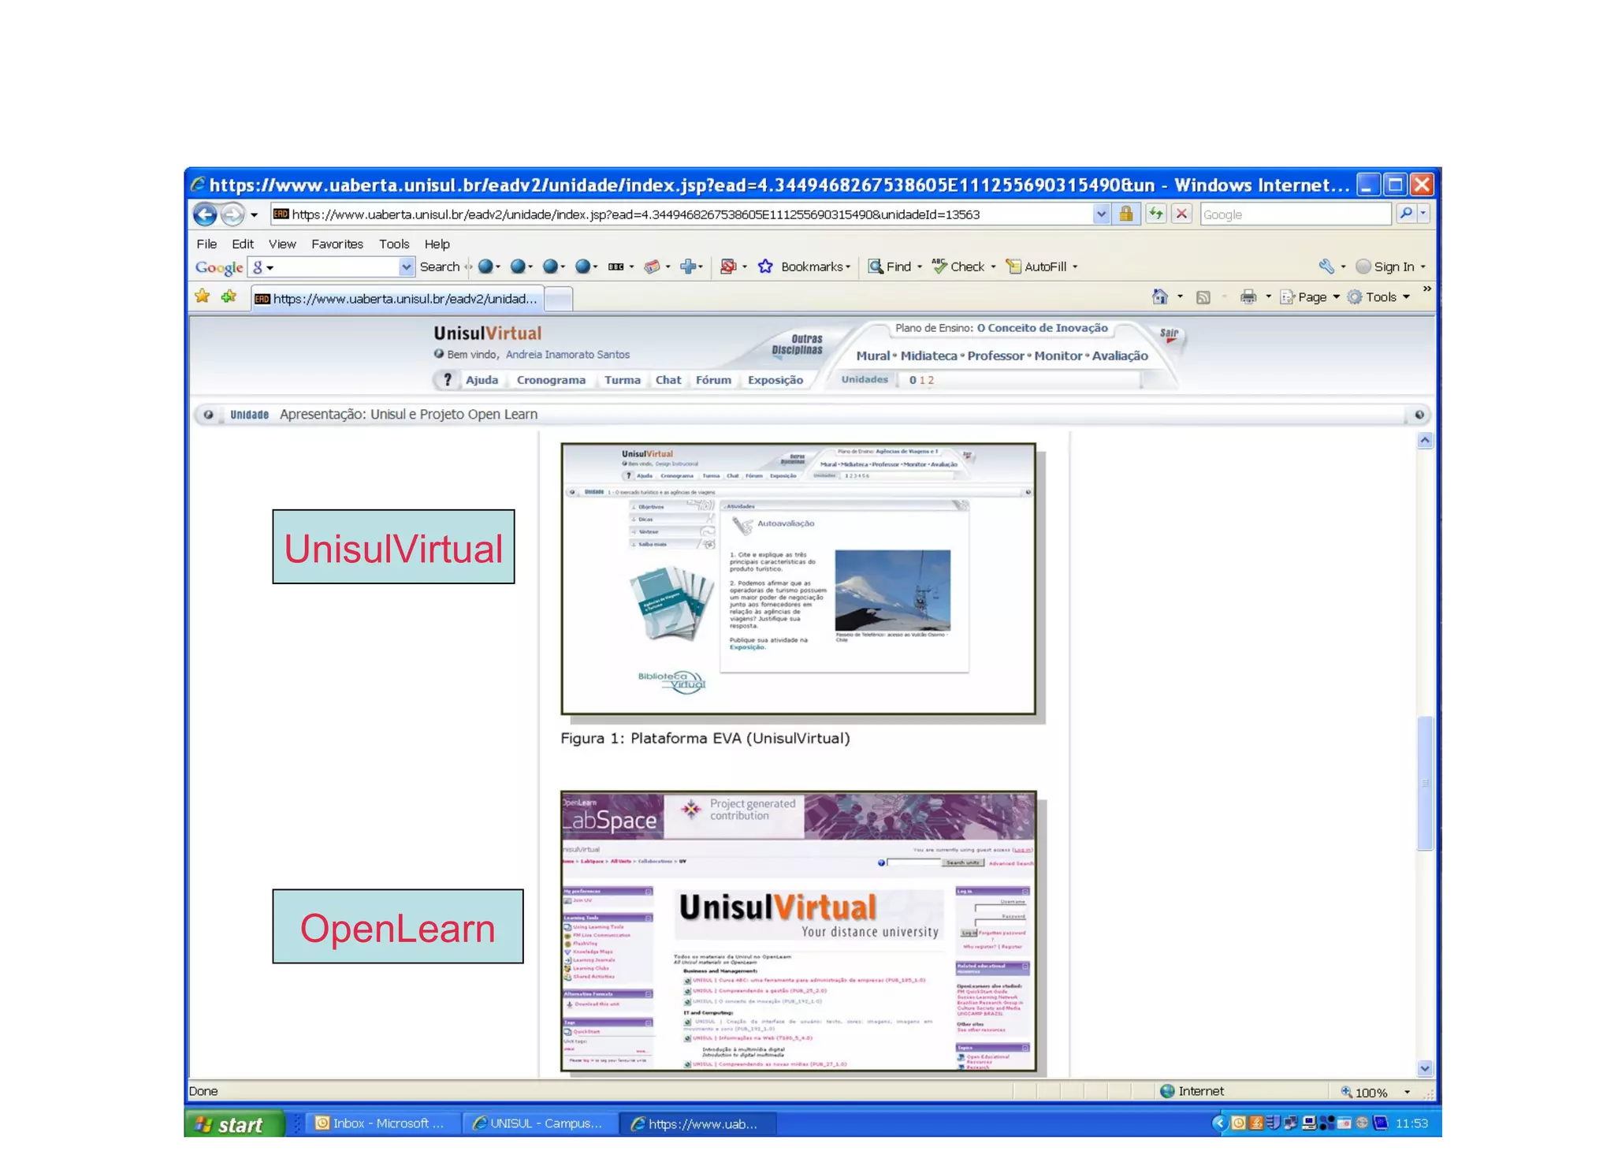This screenshot has width=1614, height=1166.
Task: Click the Figura 1 EVA platform screenshot
Action: (x=798, y=579)
